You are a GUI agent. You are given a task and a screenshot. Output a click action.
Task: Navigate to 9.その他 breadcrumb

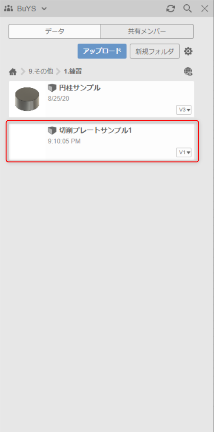[x=41, y=72]
